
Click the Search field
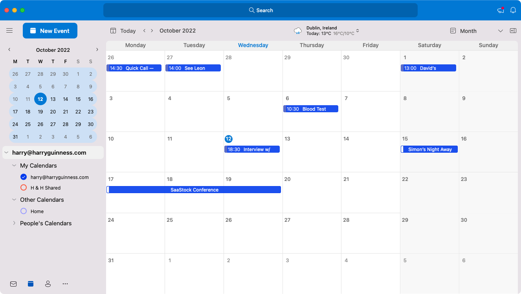(260, 10)
